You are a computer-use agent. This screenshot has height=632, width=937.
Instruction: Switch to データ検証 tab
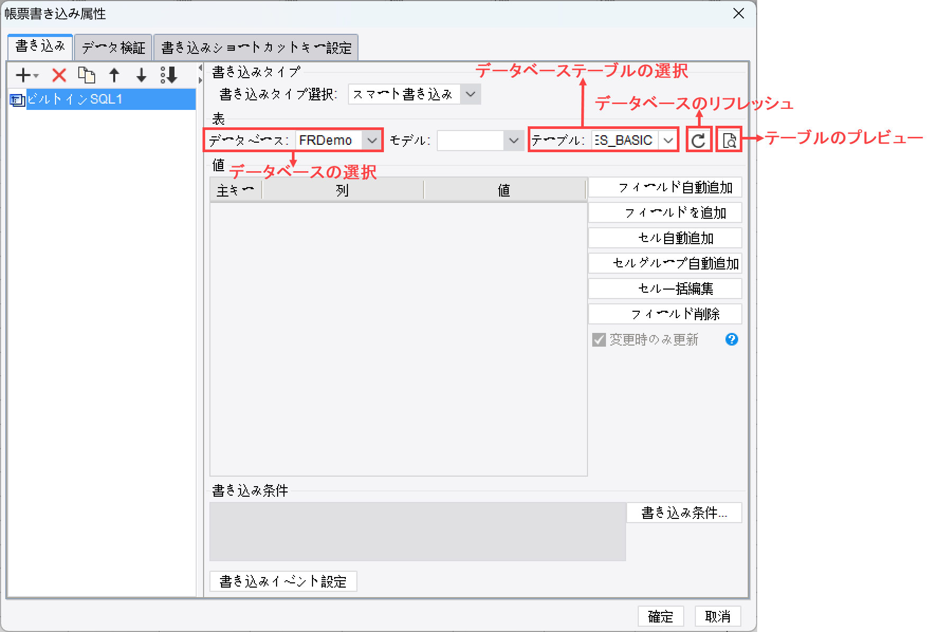point(113,48)
